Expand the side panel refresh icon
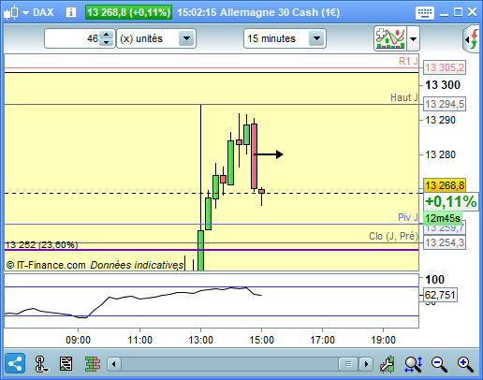483x380 pixels. click(472, 39)
